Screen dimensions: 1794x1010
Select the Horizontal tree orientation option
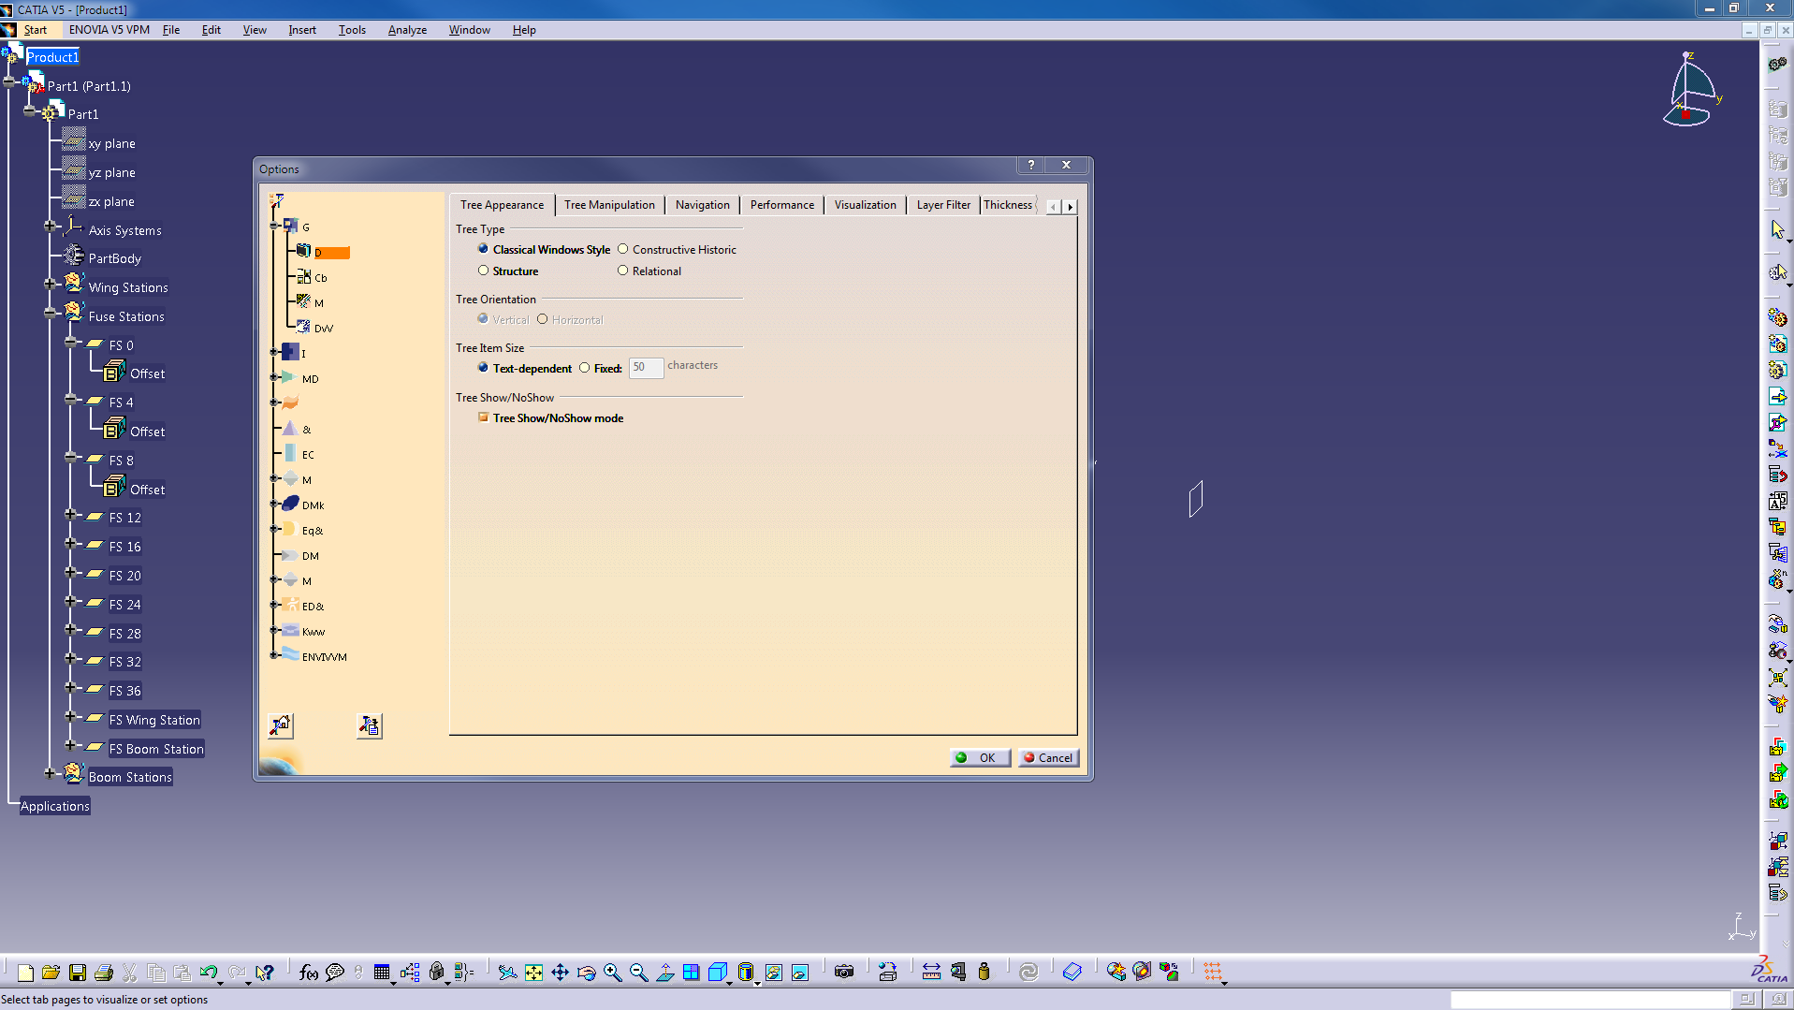tap(543, 319)
